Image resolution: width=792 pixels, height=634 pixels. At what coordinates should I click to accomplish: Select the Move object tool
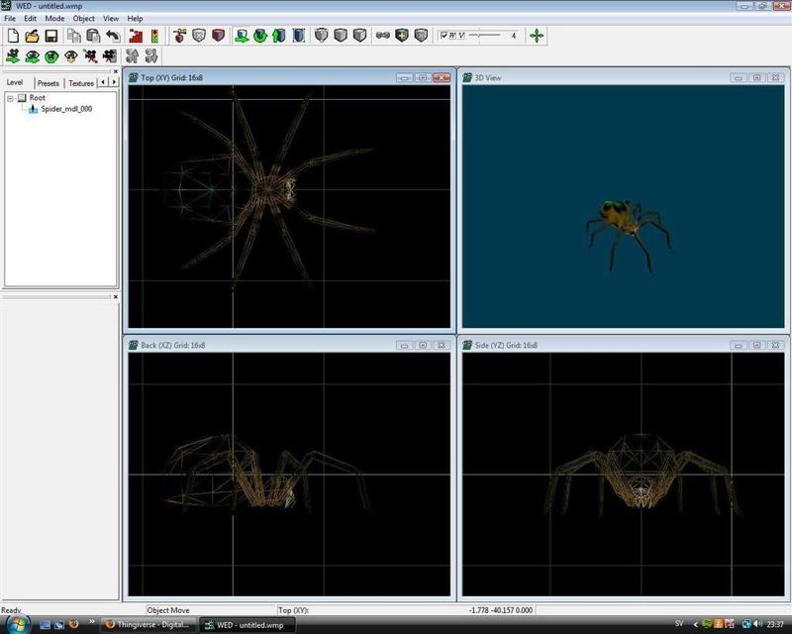[242, 36]
